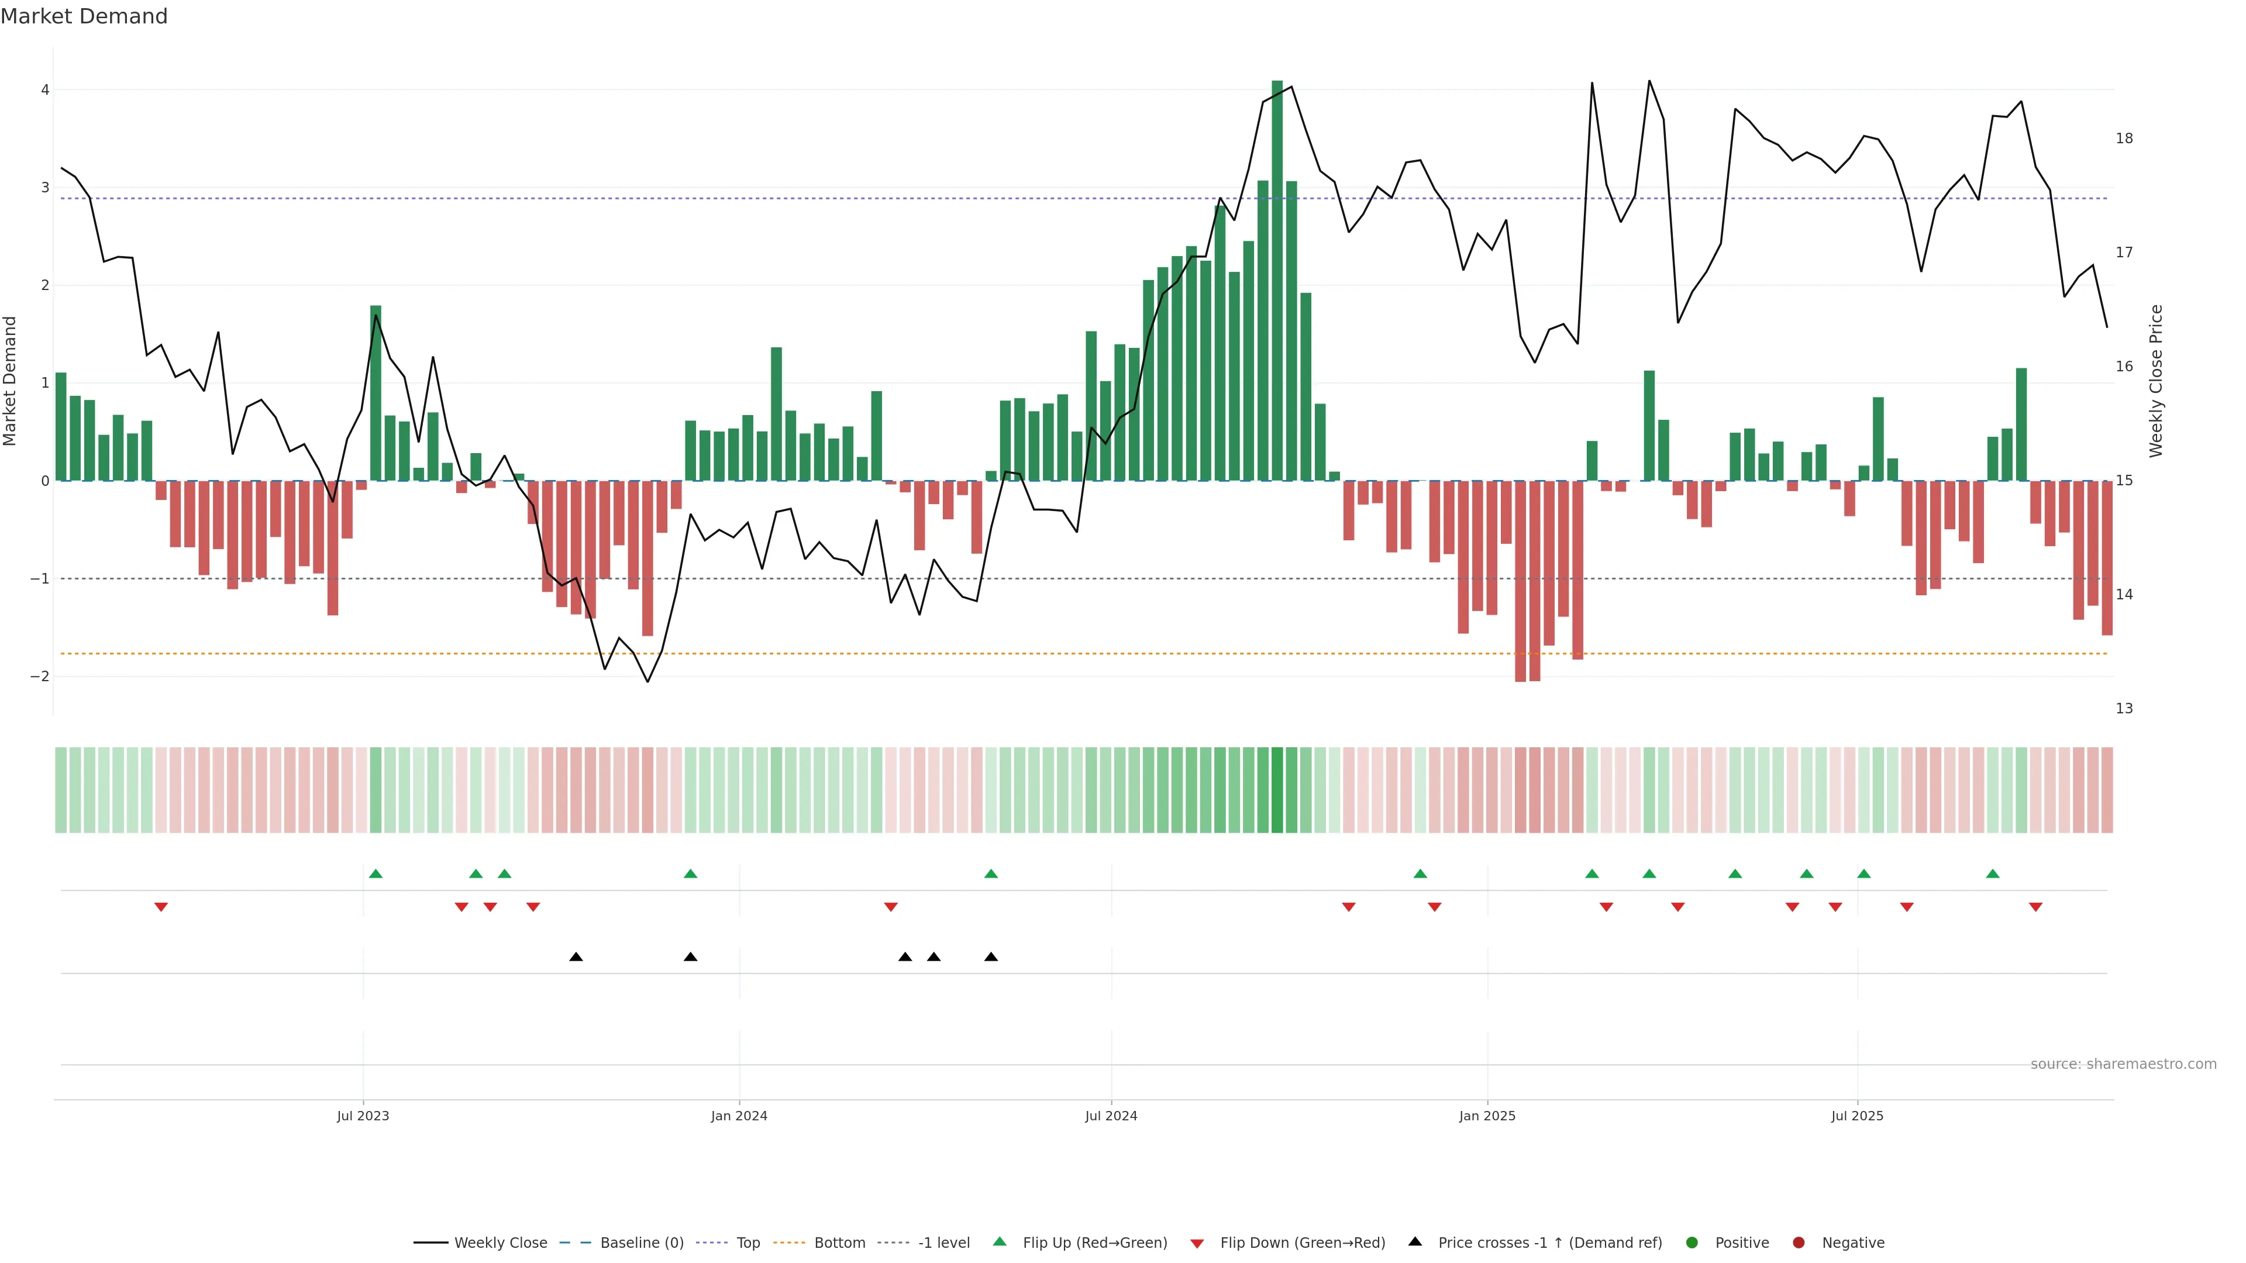The image size is (2246, 1263).
Task: Click the green Positive legend dot
Action: [x=1692, y=1243]
